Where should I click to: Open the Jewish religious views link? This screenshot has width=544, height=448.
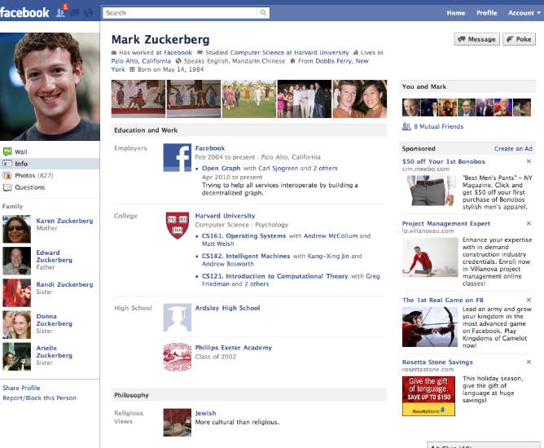(205, 413)
